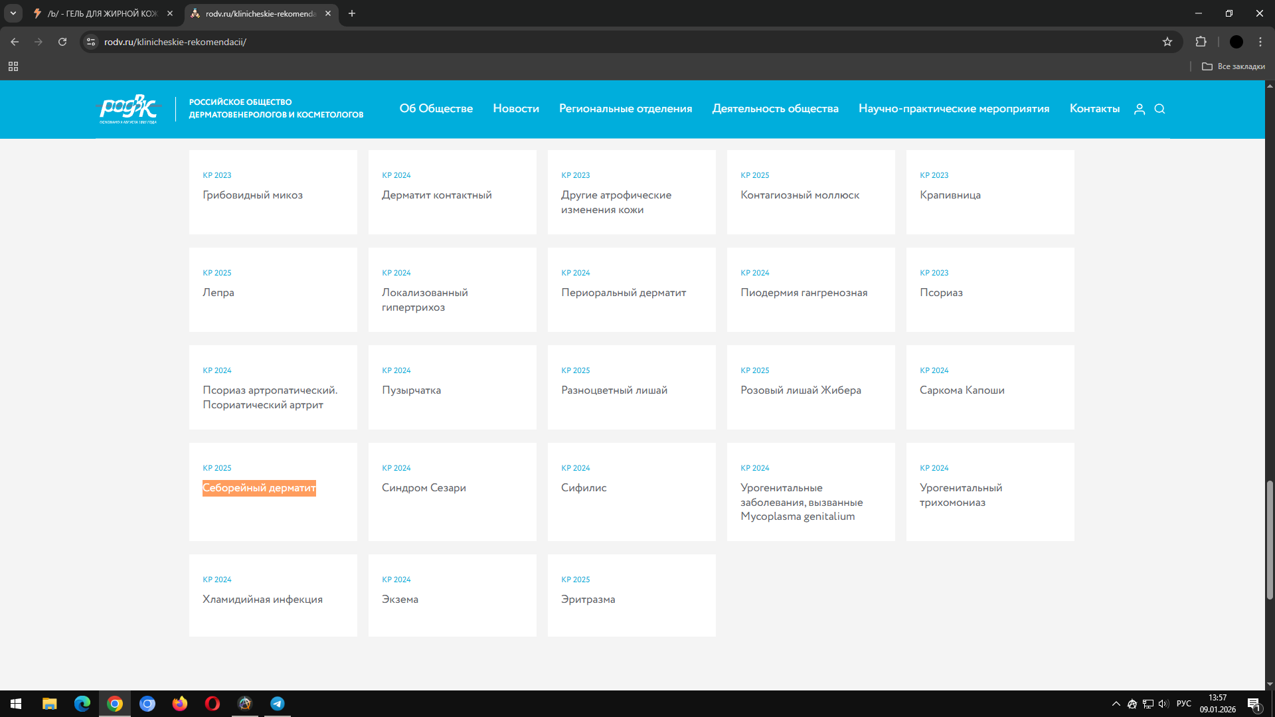Open the Chrome three-dot menu
Image resolution: width=1275 pixels, height=717 pixels.
point(1260,42)
